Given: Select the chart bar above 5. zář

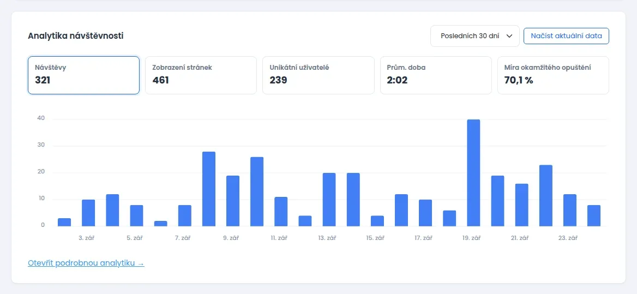Looking at the screenshot, I should (136, 215).
